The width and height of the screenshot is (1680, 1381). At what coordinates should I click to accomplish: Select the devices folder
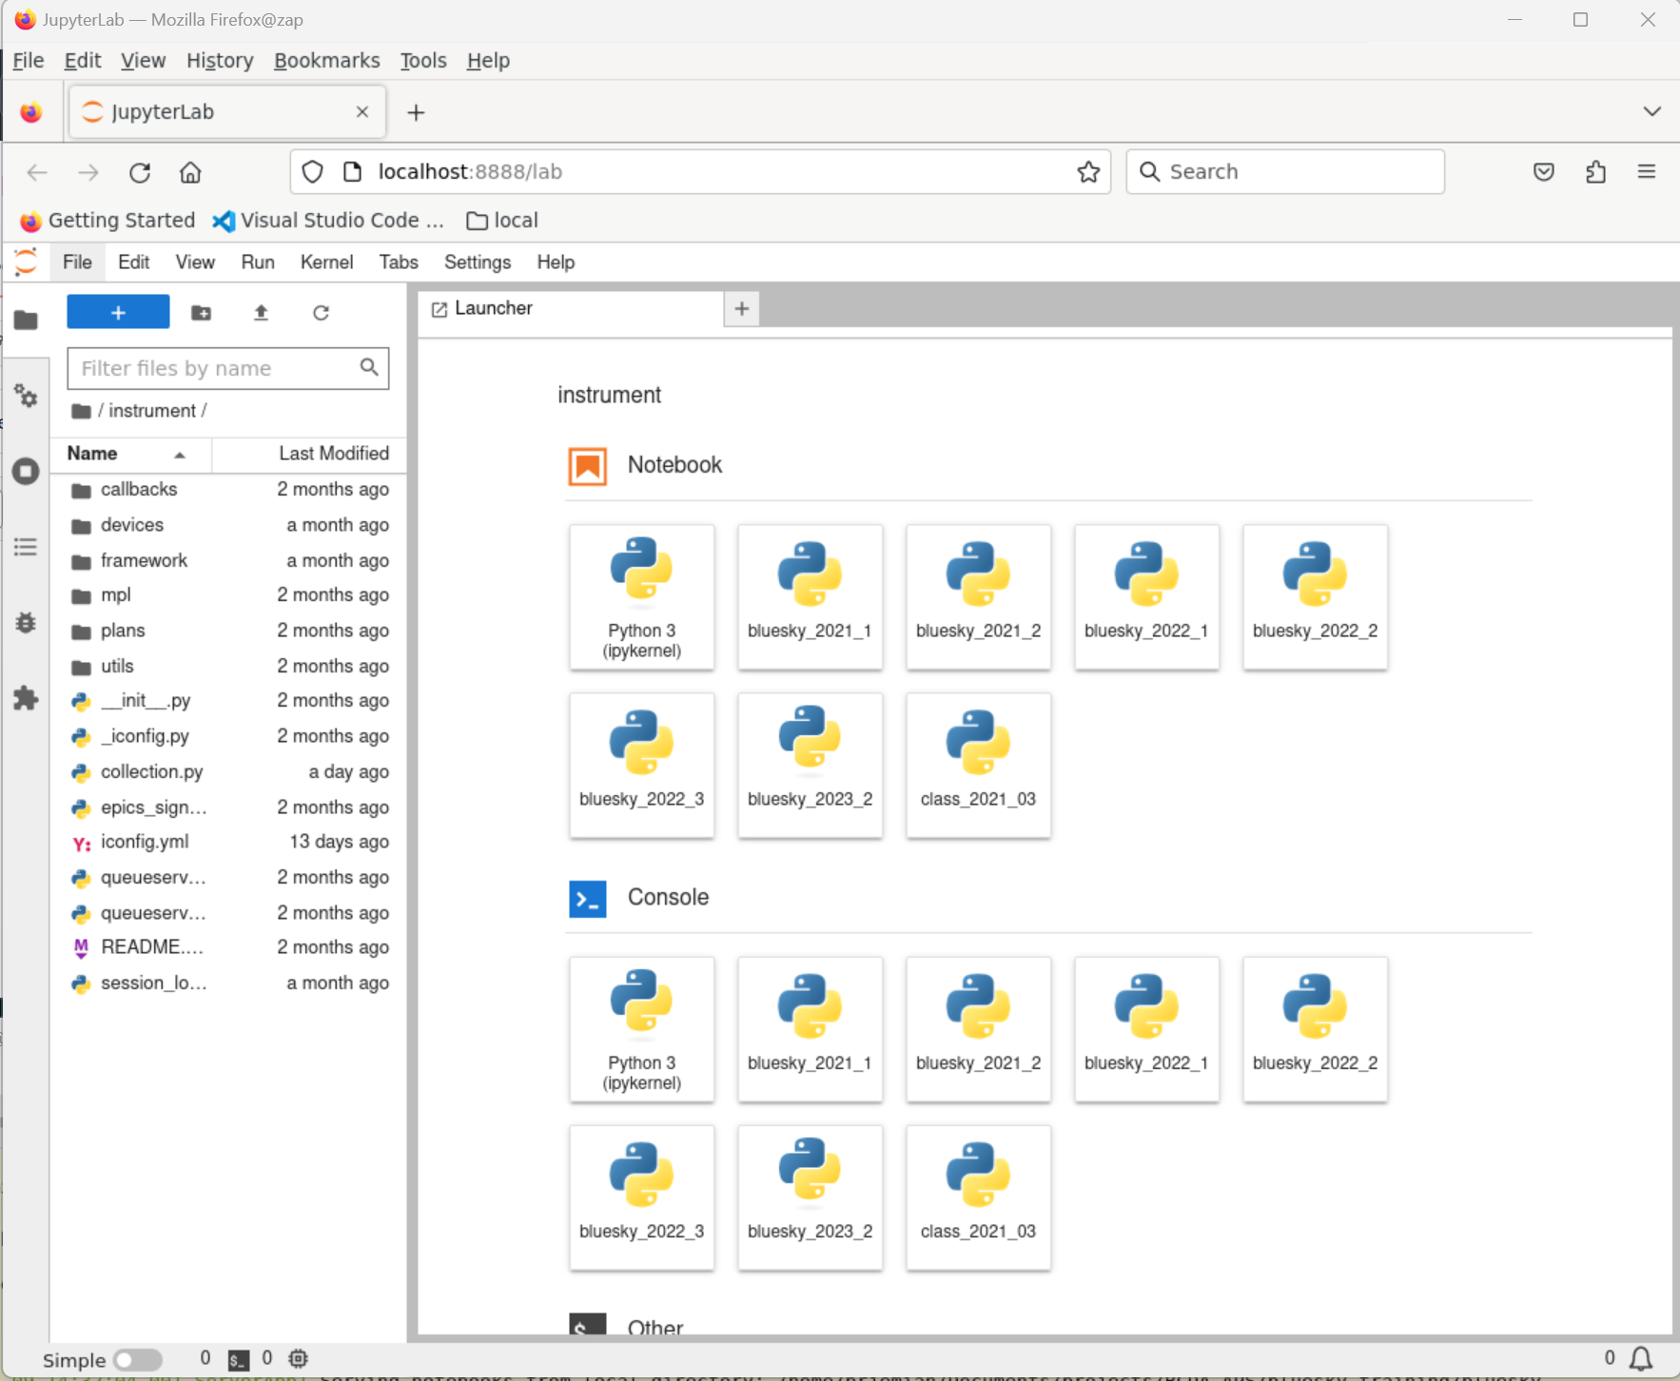click(228, 525)
